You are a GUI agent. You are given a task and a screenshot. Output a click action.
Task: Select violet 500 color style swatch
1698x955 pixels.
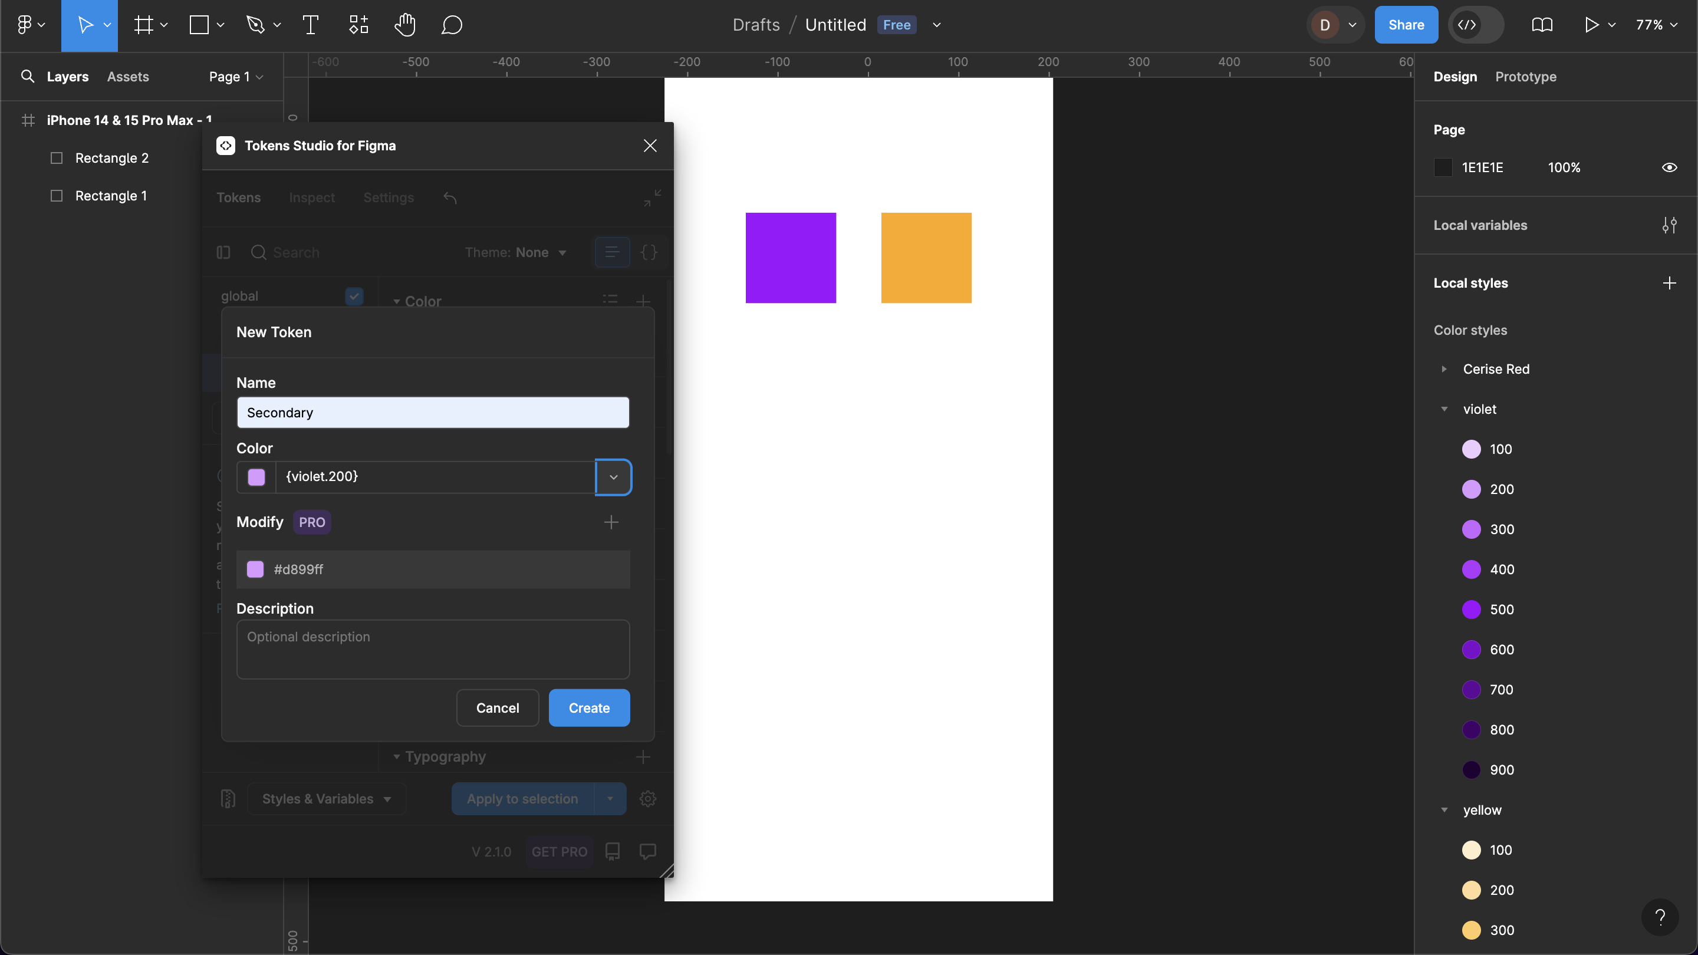click(x=1471, y=610)
